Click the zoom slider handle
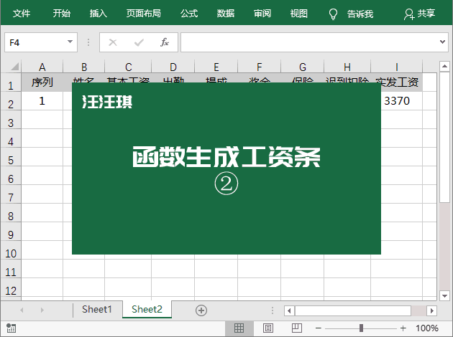Viewport: 453px width, 337px height. 361,328
